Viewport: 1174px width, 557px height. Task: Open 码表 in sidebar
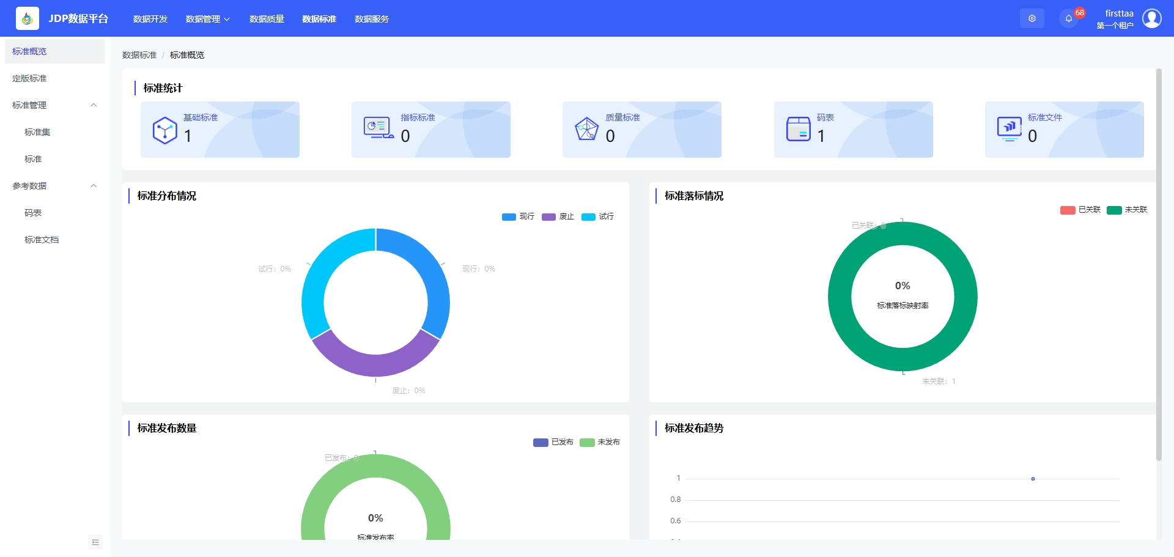(55, 213)
